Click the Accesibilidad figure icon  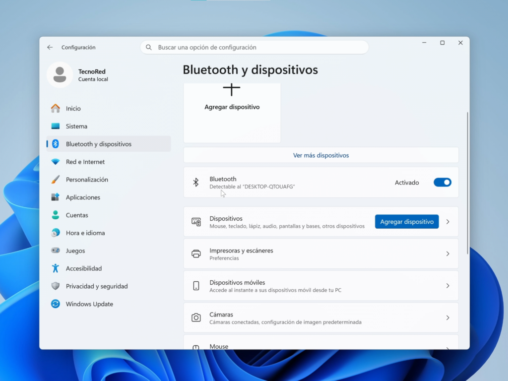pyautogui.click(x=56, y=268)
